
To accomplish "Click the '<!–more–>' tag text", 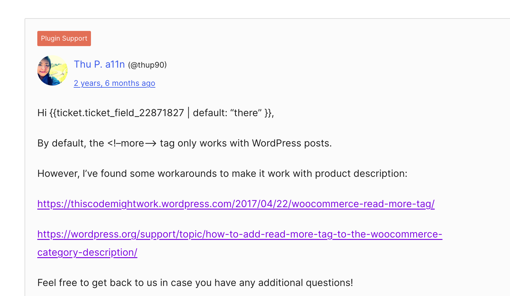I will tap(132, 143).
